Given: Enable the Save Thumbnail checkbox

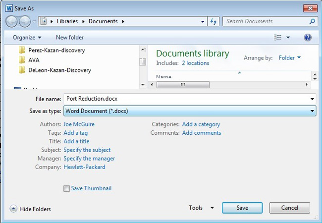Looking at the screenshot, I should click(66, 188).
